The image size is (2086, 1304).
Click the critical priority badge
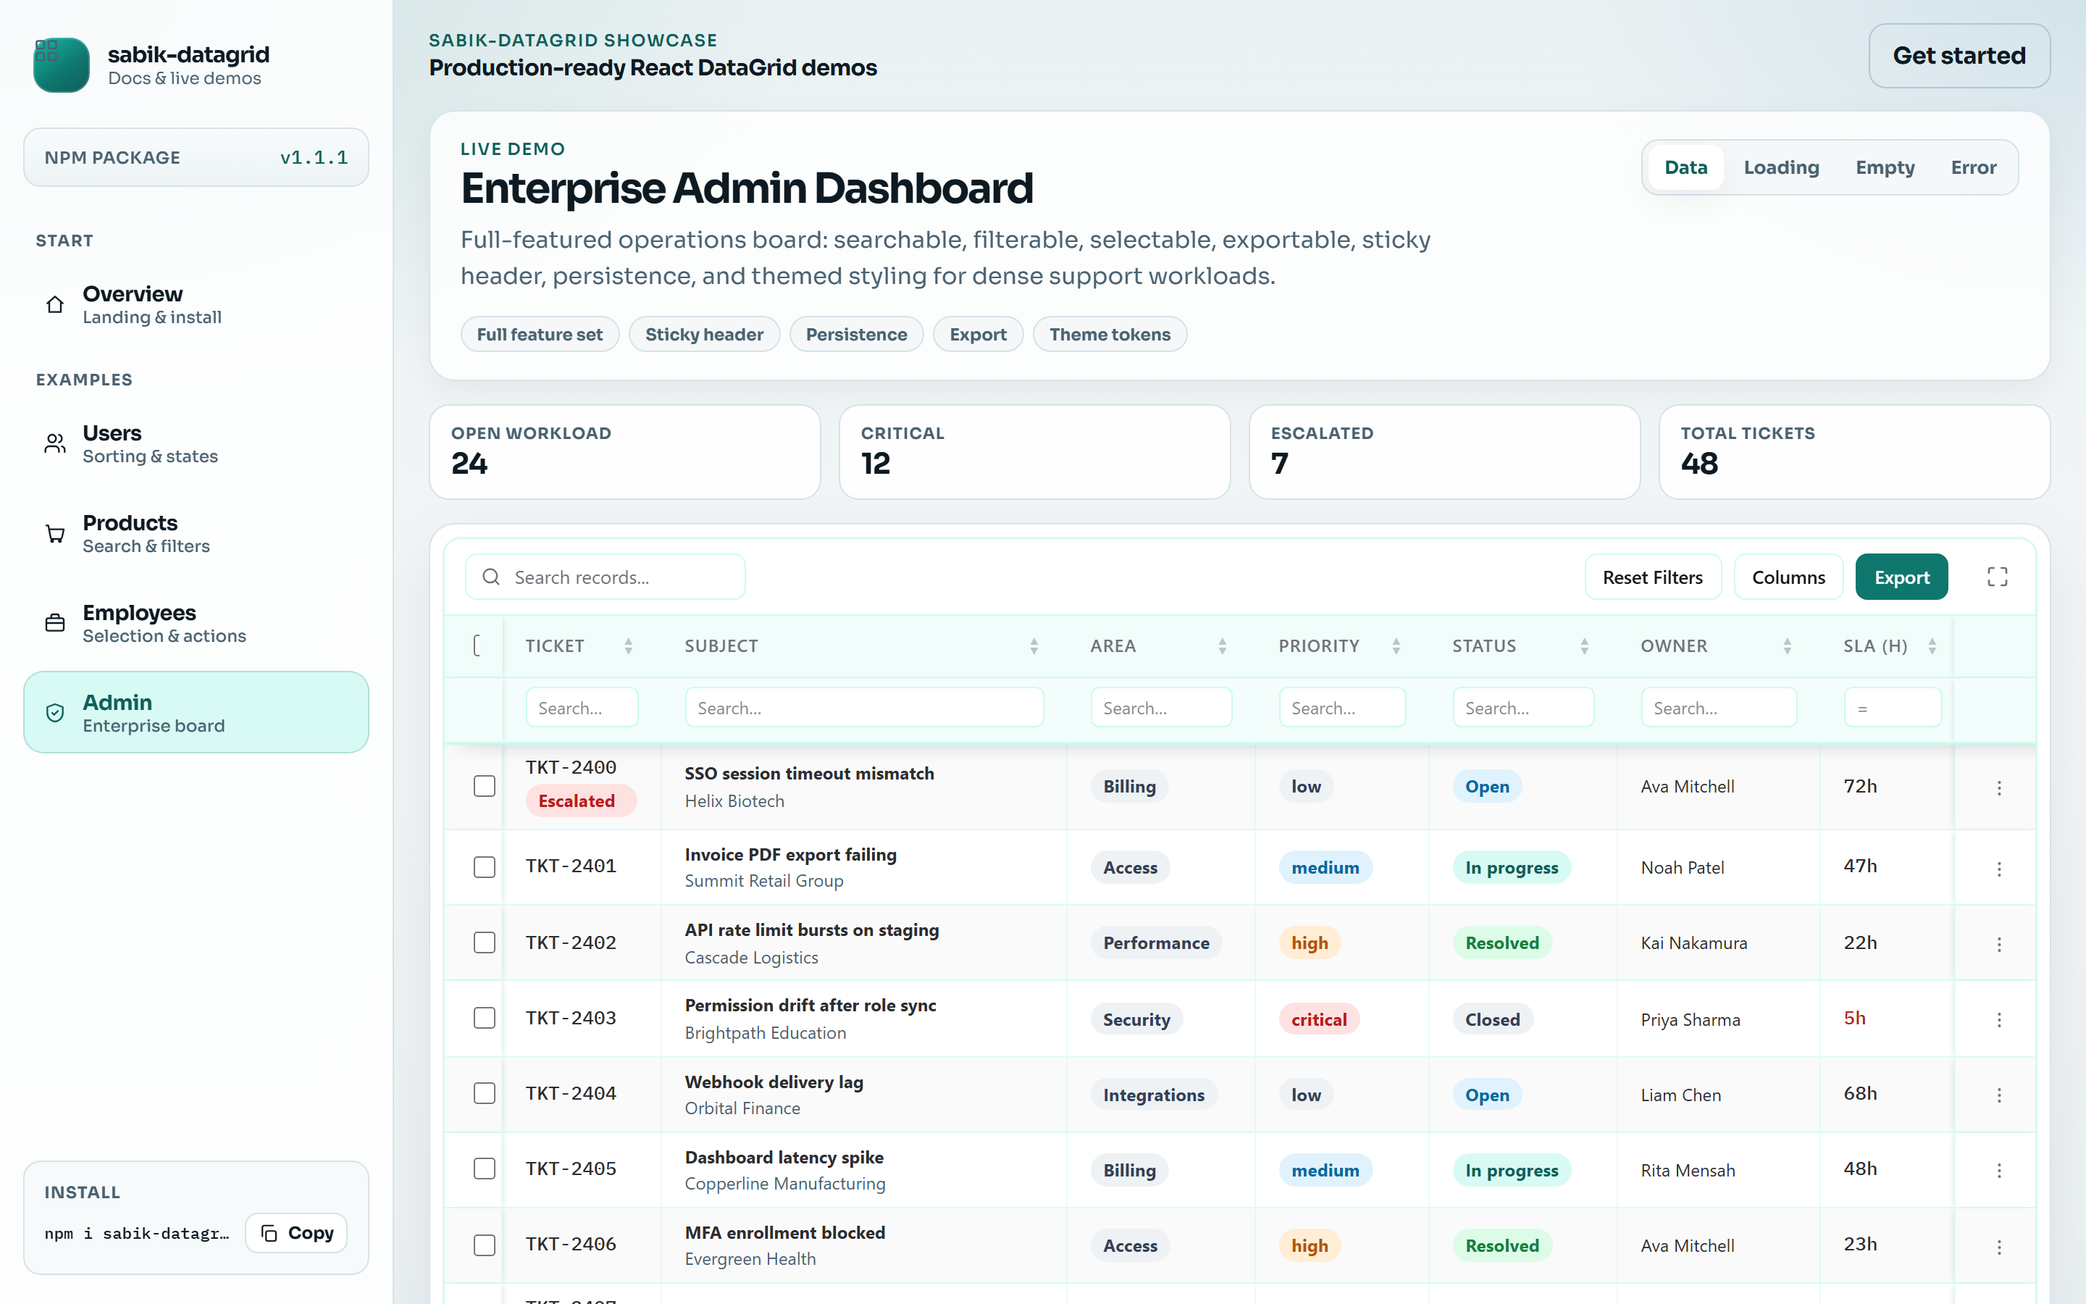[x=1319, y=1019]
